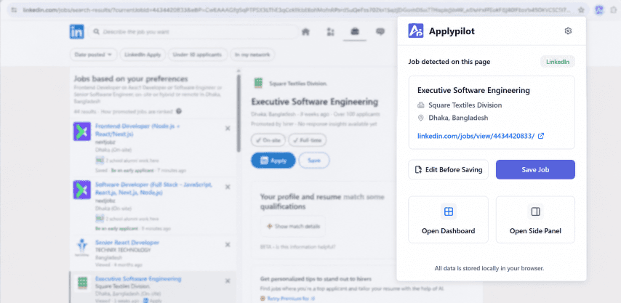Click Square Textiles Division link in job details
The width and height of the screenshot is (621, 303).
(x=298, y=84)
